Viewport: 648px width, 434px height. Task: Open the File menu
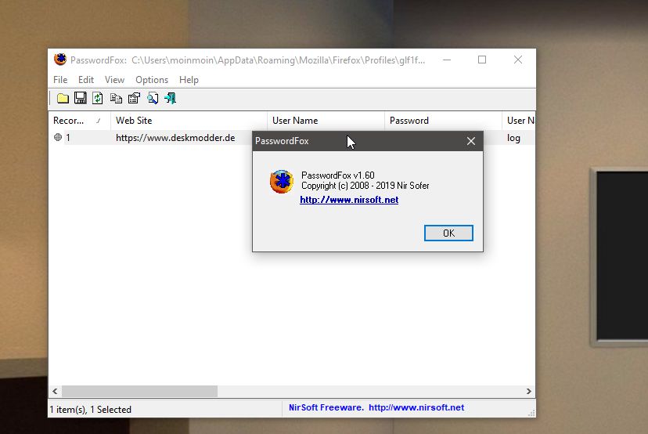(x=60, y=79)
